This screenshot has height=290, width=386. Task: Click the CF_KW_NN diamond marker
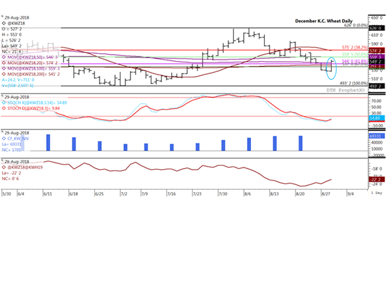(x=4, y=138)
